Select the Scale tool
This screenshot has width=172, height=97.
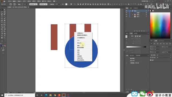[x=5, y=23]
